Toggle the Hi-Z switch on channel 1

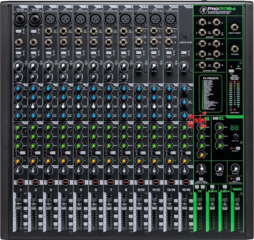[18, 31]
